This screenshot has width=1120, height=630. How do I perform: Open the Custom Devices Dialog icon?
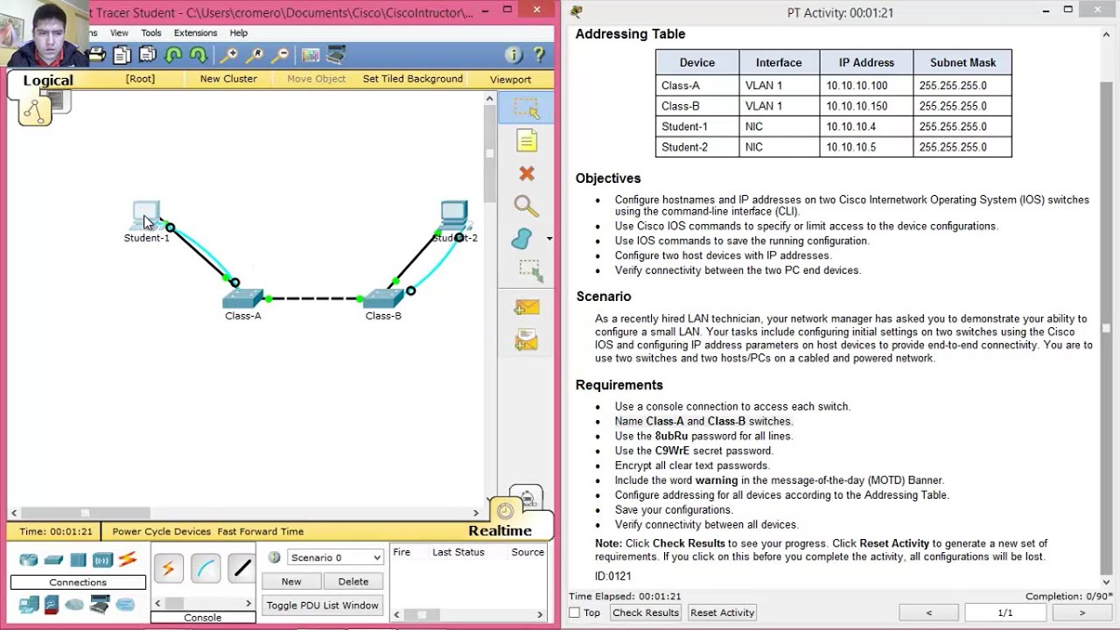click(336, 55)
